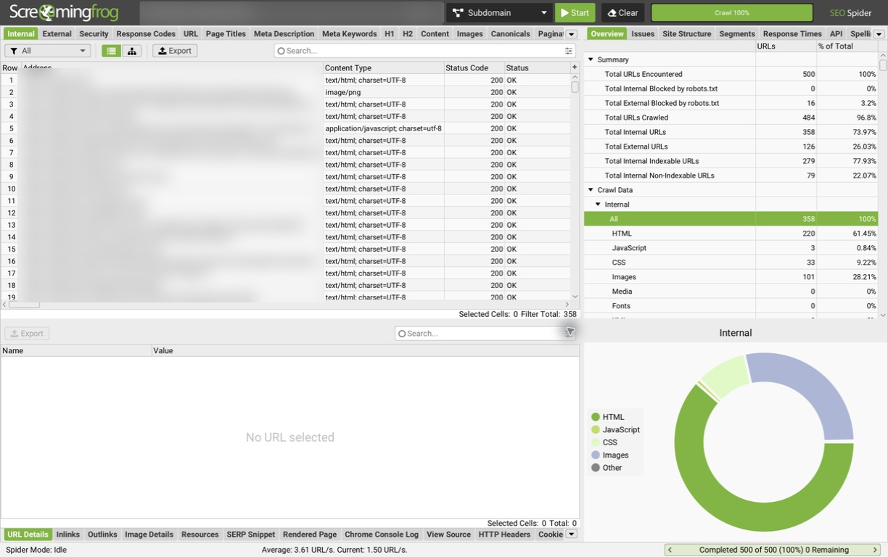888x557 pixels.
Task: Click Images legend color swatch
Action: coord(596,455)
